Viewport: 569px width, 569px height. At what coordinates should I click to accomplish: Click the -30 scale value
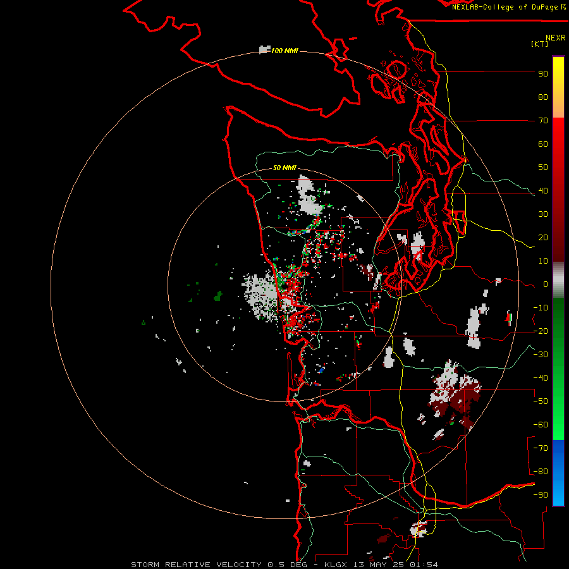tap(541, 355)
